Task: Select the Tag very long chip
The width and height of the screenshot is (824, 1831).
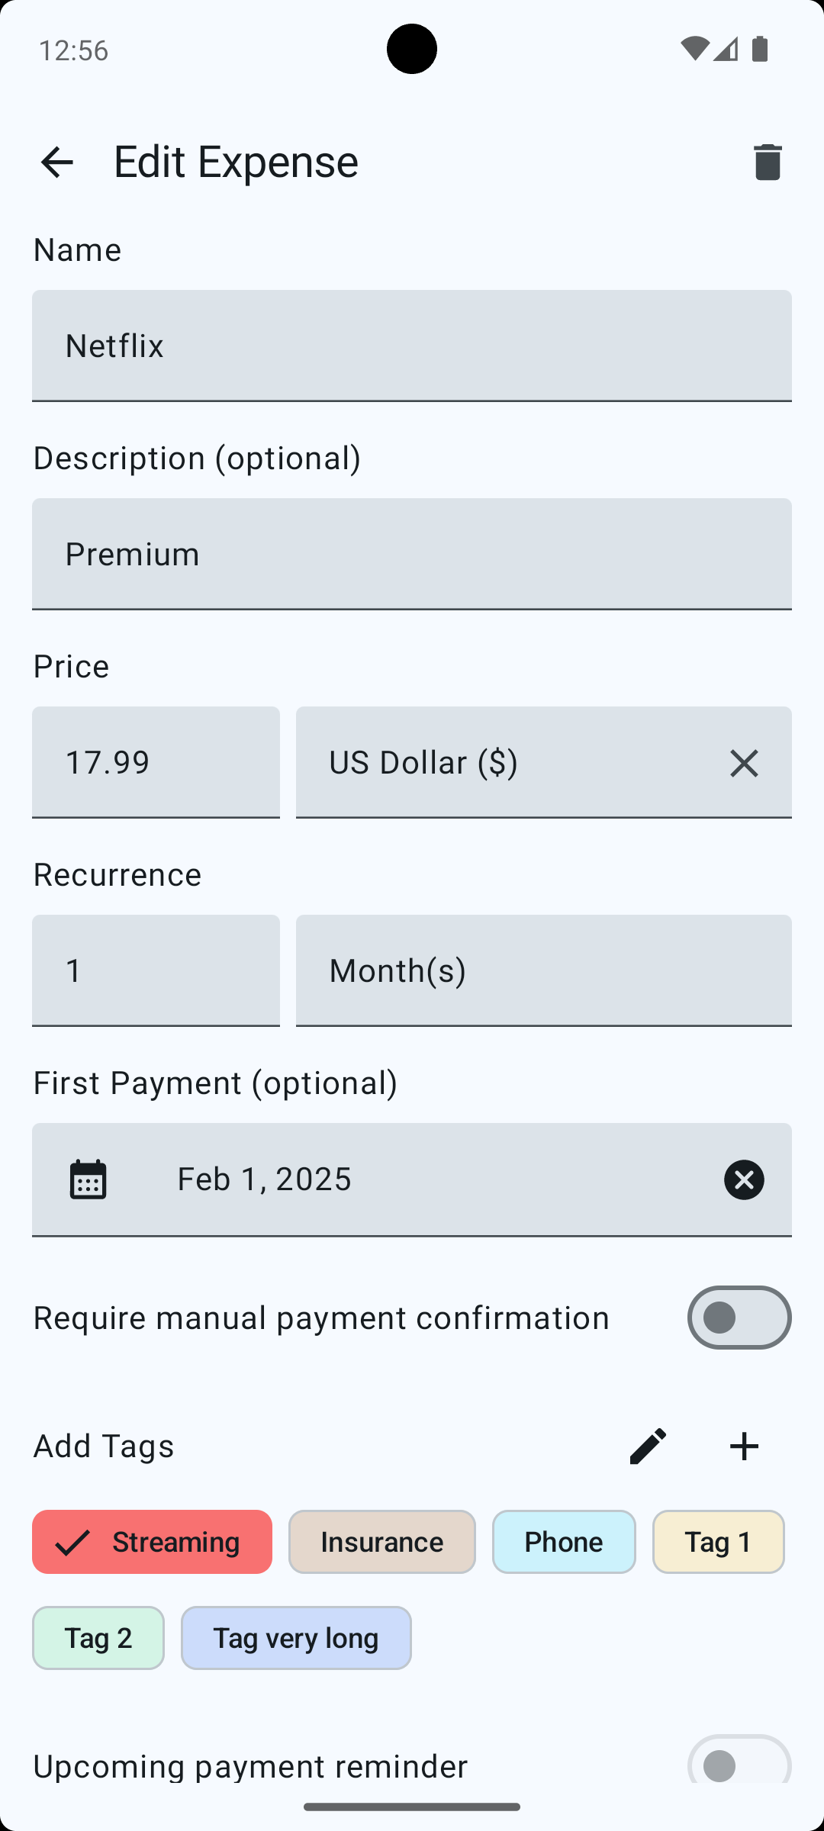Action: (296, 1638)
